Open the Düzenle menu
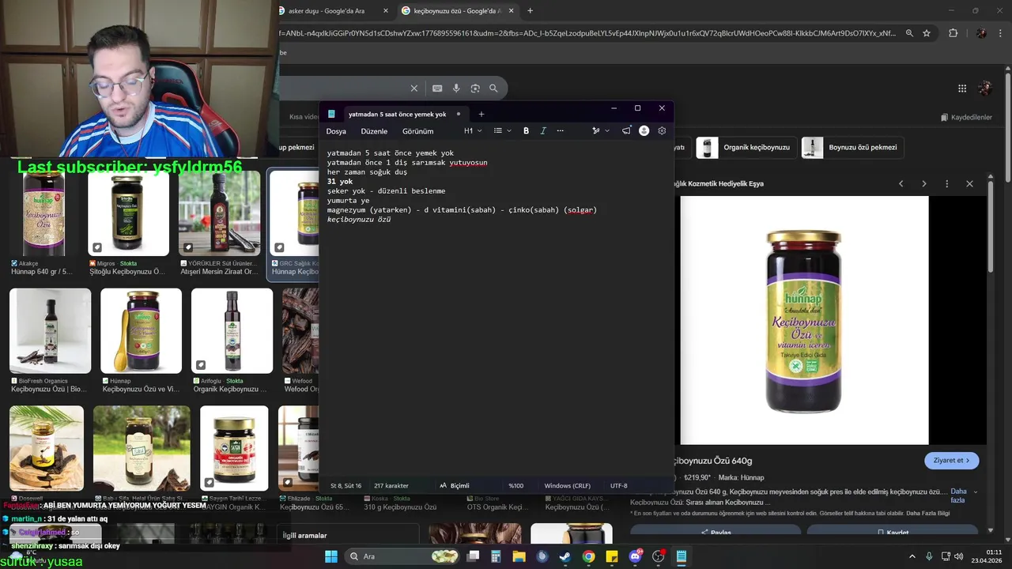Image resolution: width=1012 pixels, height=569 pixels. [x=374, y=131]
